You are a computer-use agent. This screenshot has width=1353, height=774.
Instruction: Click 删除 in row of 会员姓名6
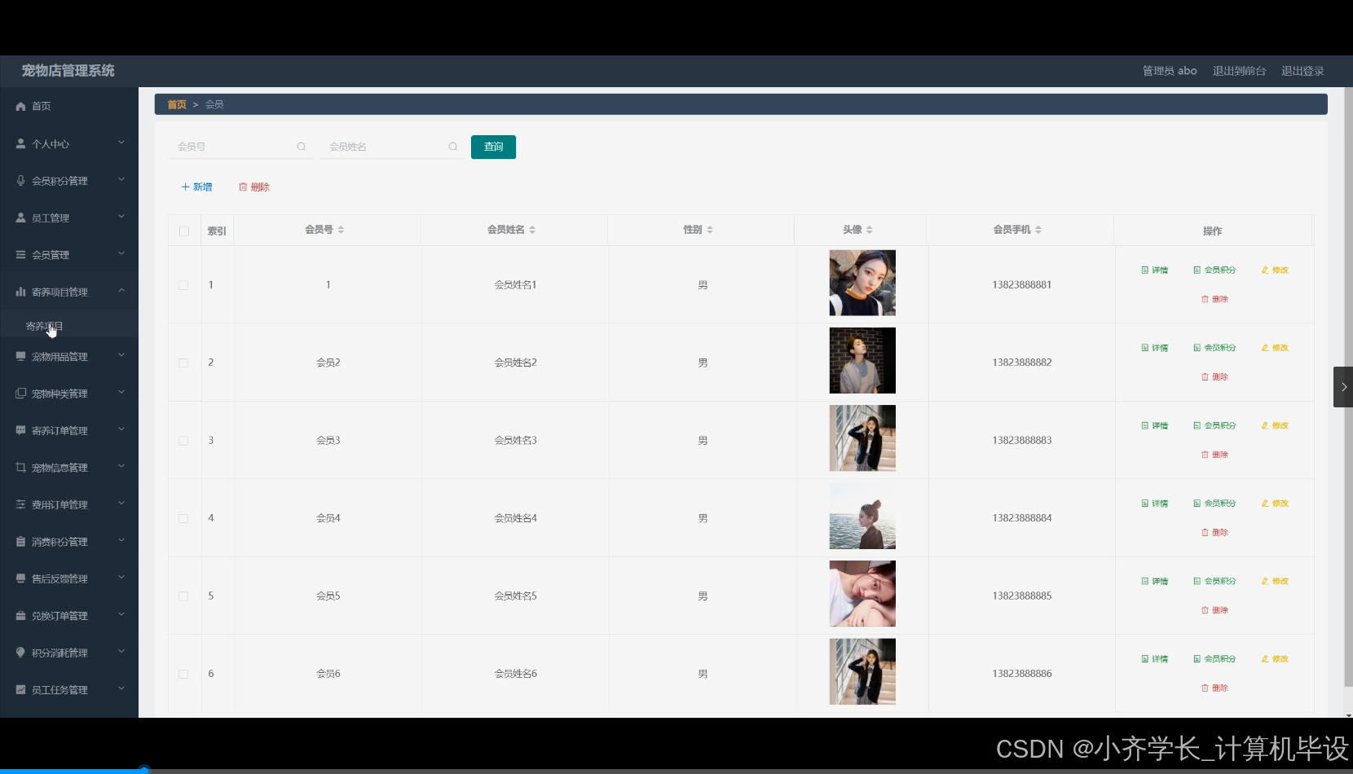tap(1214, 688)
